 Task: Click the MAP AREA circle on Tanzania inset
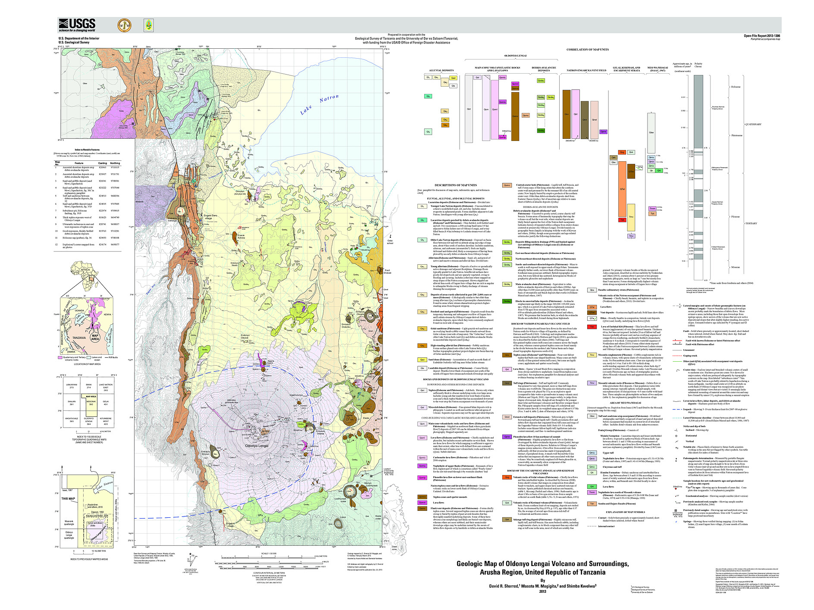(95, 337)
